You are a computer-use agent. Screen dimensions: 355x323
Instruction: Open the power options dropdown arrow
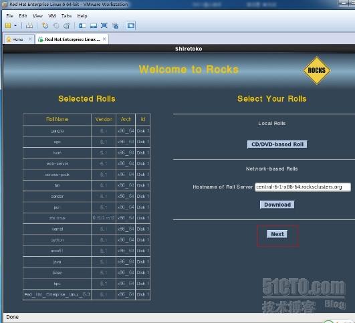pos(15,25)
